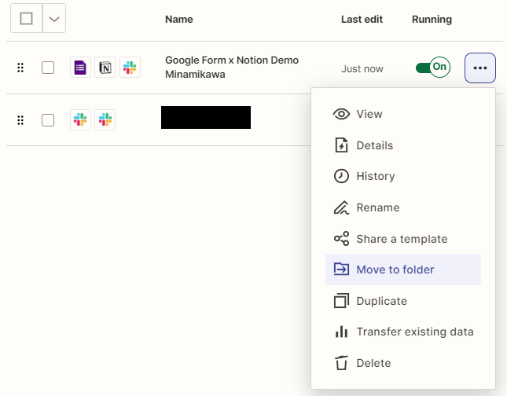
Task: Check the second Zap row checkbox
Action: tap(48, 120)
